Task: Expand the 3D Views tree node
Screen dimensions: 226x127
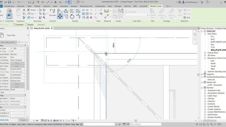Action: pos(205,55)
